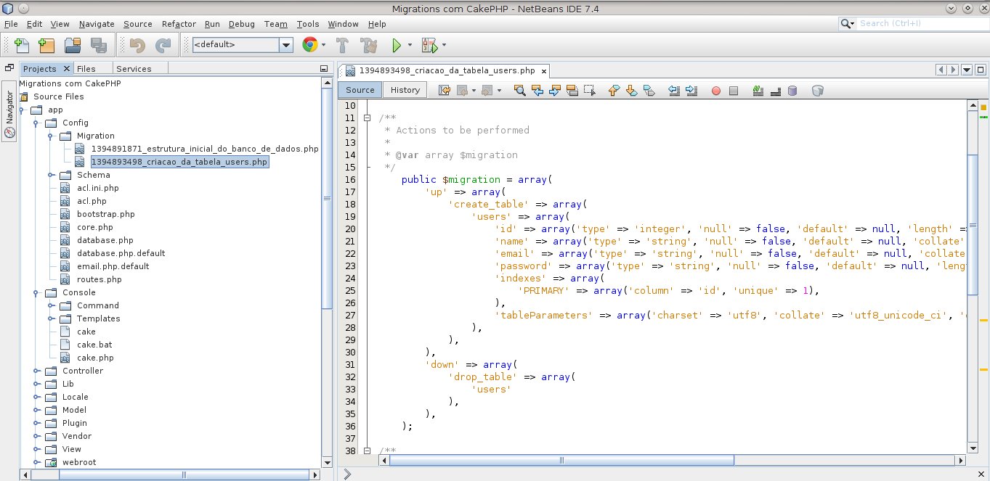
Task: Click the Comment lines icon
Action: click(x=758, y=91)
